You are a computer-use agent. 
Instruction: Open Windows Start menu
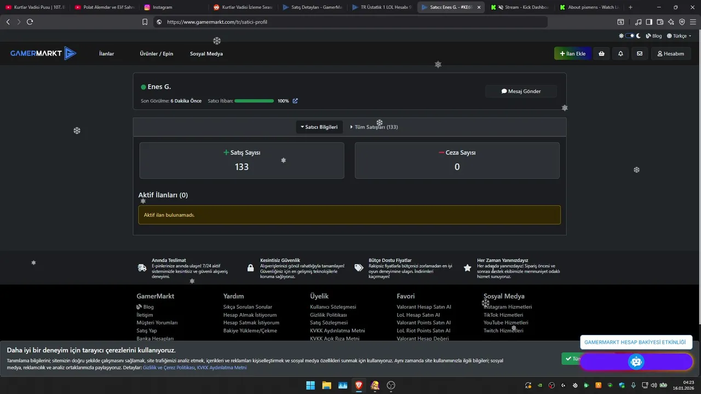pyautogui.click(x=311, y=385)
